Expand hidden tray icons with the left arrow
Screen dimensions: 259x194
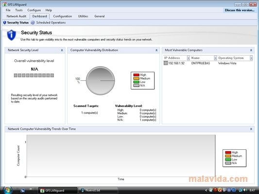point(206,191)
